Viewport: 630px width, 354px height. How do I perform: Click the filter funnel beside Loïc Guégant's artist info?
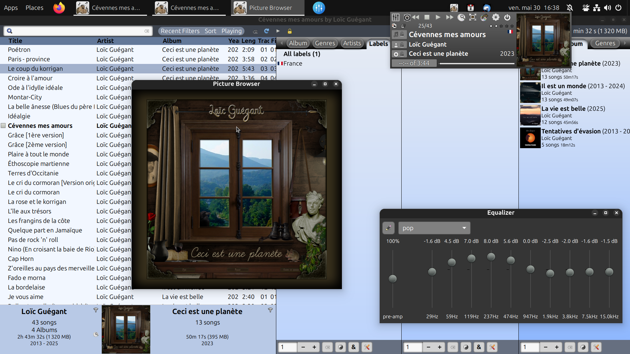click(x=96, y=310)
